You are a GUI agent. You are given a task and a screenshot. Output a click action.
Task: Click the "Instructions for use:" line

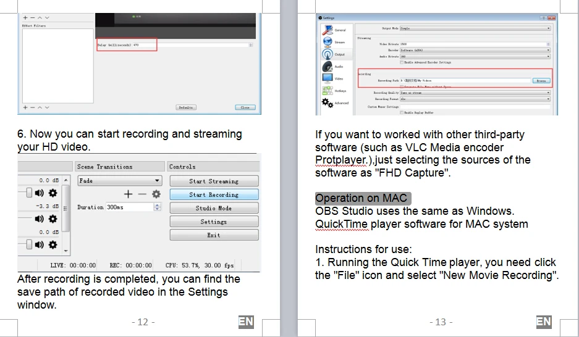pyautogui.click(x=363, y=249)
